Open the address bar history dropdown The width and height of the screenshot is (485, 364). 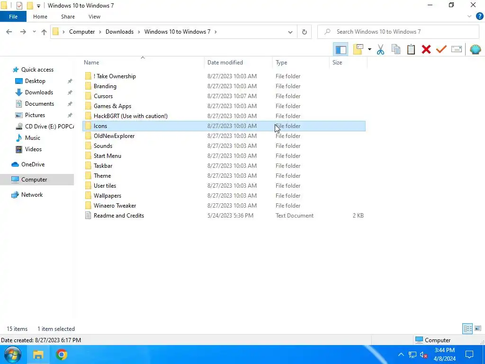(290, 32)
